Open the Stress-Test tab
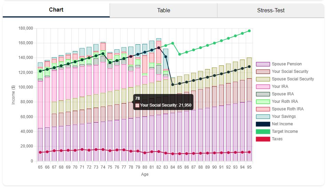The image size is (327, 188). tap(271, 10)
